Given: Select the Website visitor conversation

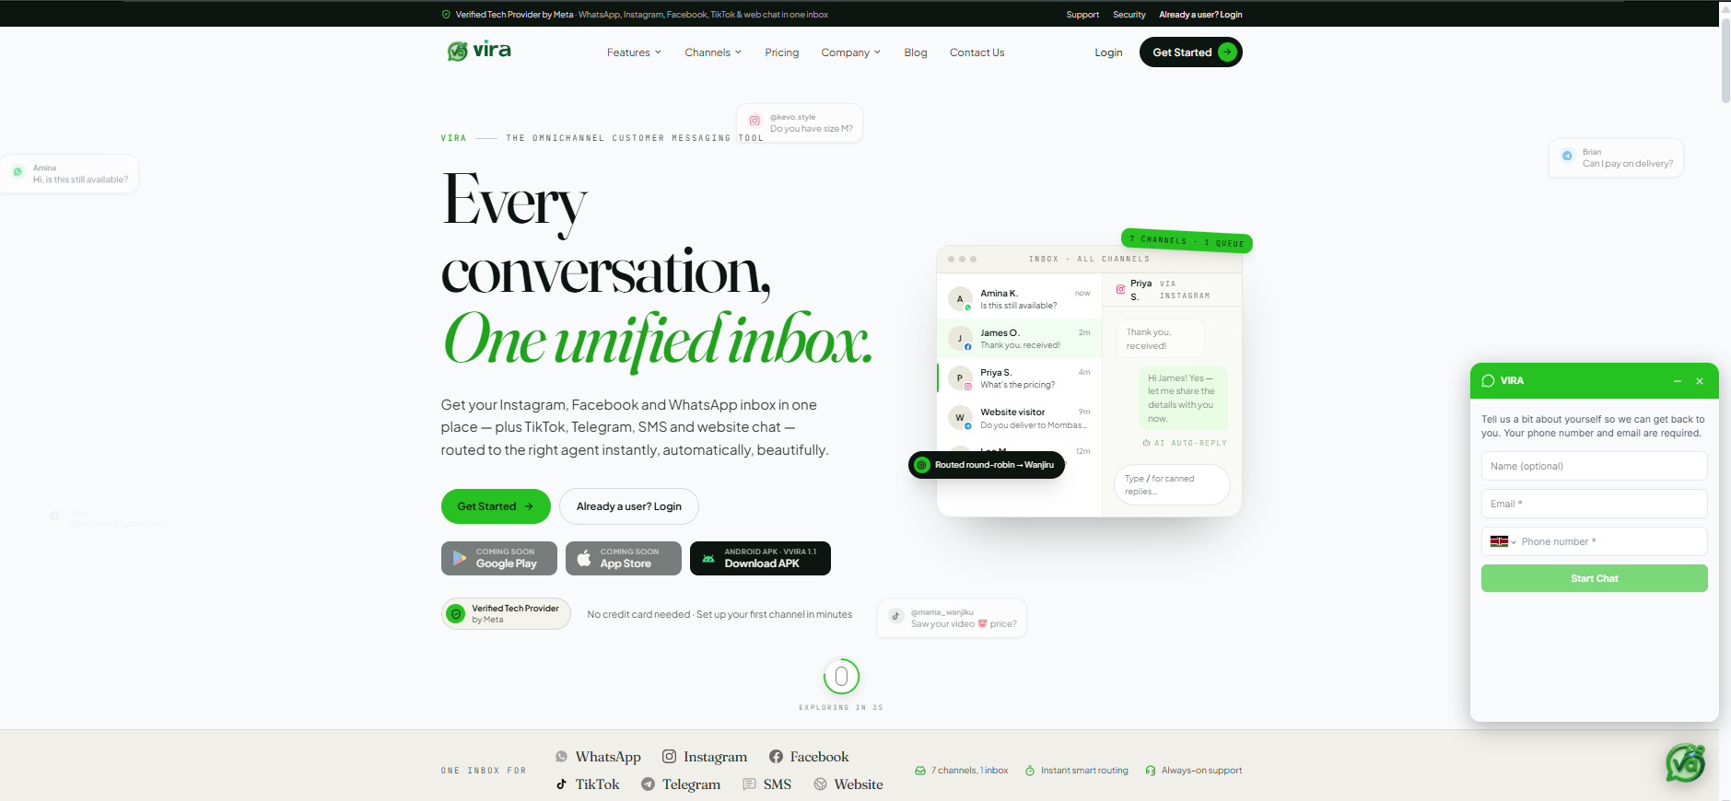Looking at the screenshot, I should pyautogui.click(x=1019, y=418).
